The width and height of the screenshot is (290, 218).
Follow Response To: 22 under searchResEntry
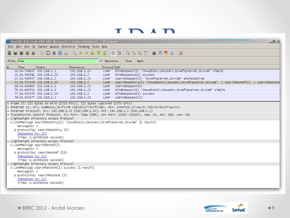click(x=32, y=133)
